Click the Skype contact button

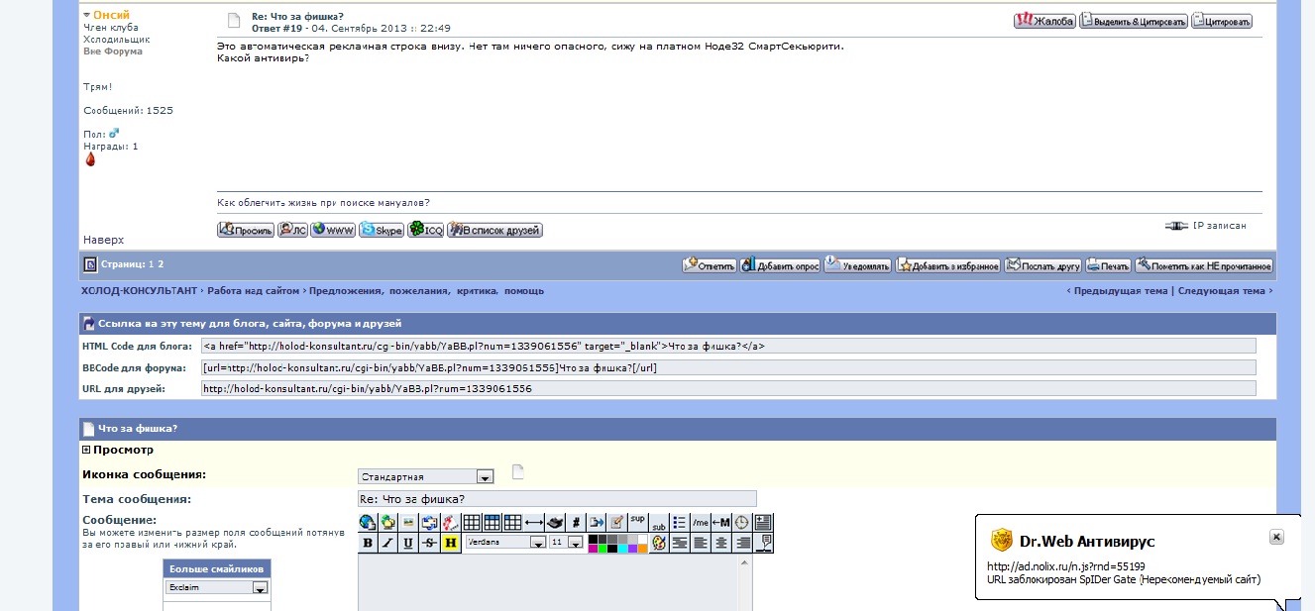pos(382,230)
